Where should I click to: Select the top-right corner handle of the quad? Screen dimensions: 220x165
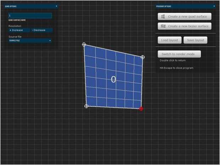(143, 57)
